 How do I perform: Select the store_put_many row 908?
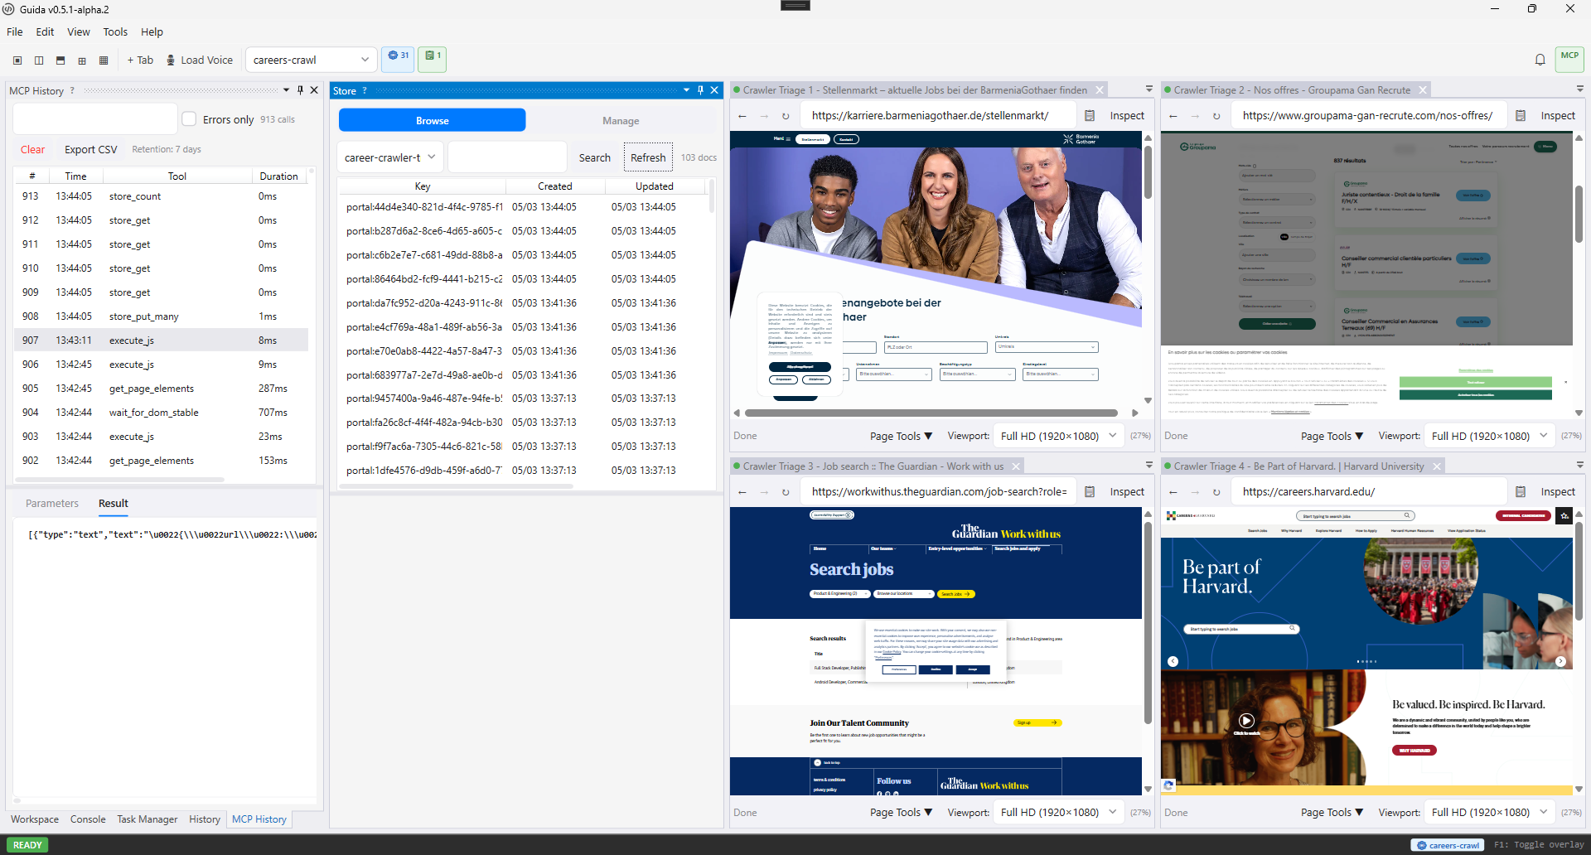click(x=162, y=316)
